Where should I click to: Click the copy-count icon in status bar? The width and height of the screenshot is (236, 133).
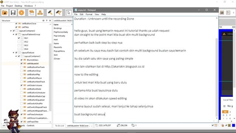[x=133, y=125]
